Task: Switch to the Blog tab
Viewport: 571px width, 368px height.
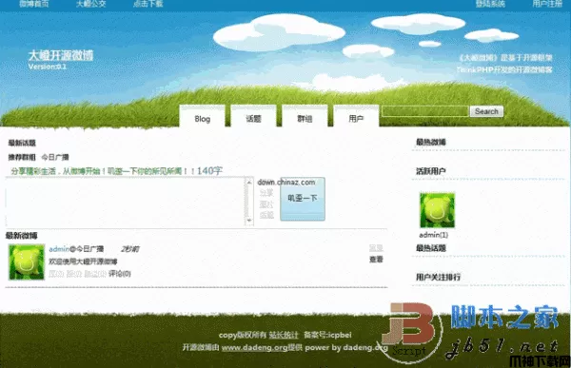Action: click(x=202, y=117)
